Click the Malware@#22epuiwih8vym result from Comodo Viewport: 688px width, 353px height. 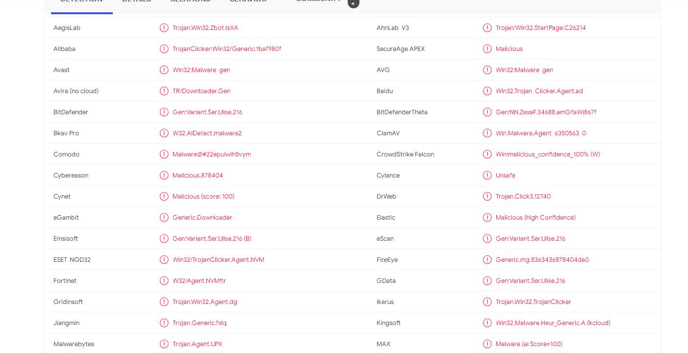pos(211,154)
